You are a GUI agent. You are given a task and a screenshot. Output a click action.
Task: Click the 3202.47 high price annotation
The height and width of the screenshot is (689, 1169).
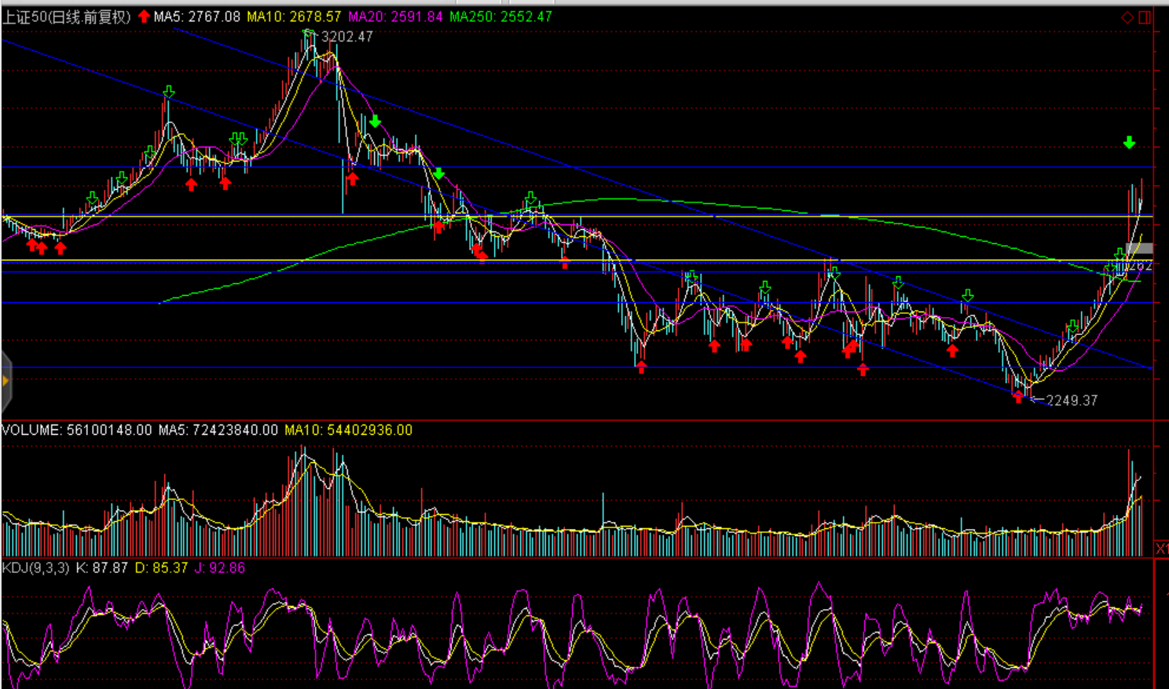[x=347, y=37]
